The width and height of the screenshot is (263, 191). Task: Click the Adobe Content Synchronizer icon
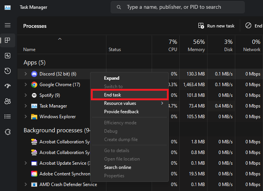[34, 174]
